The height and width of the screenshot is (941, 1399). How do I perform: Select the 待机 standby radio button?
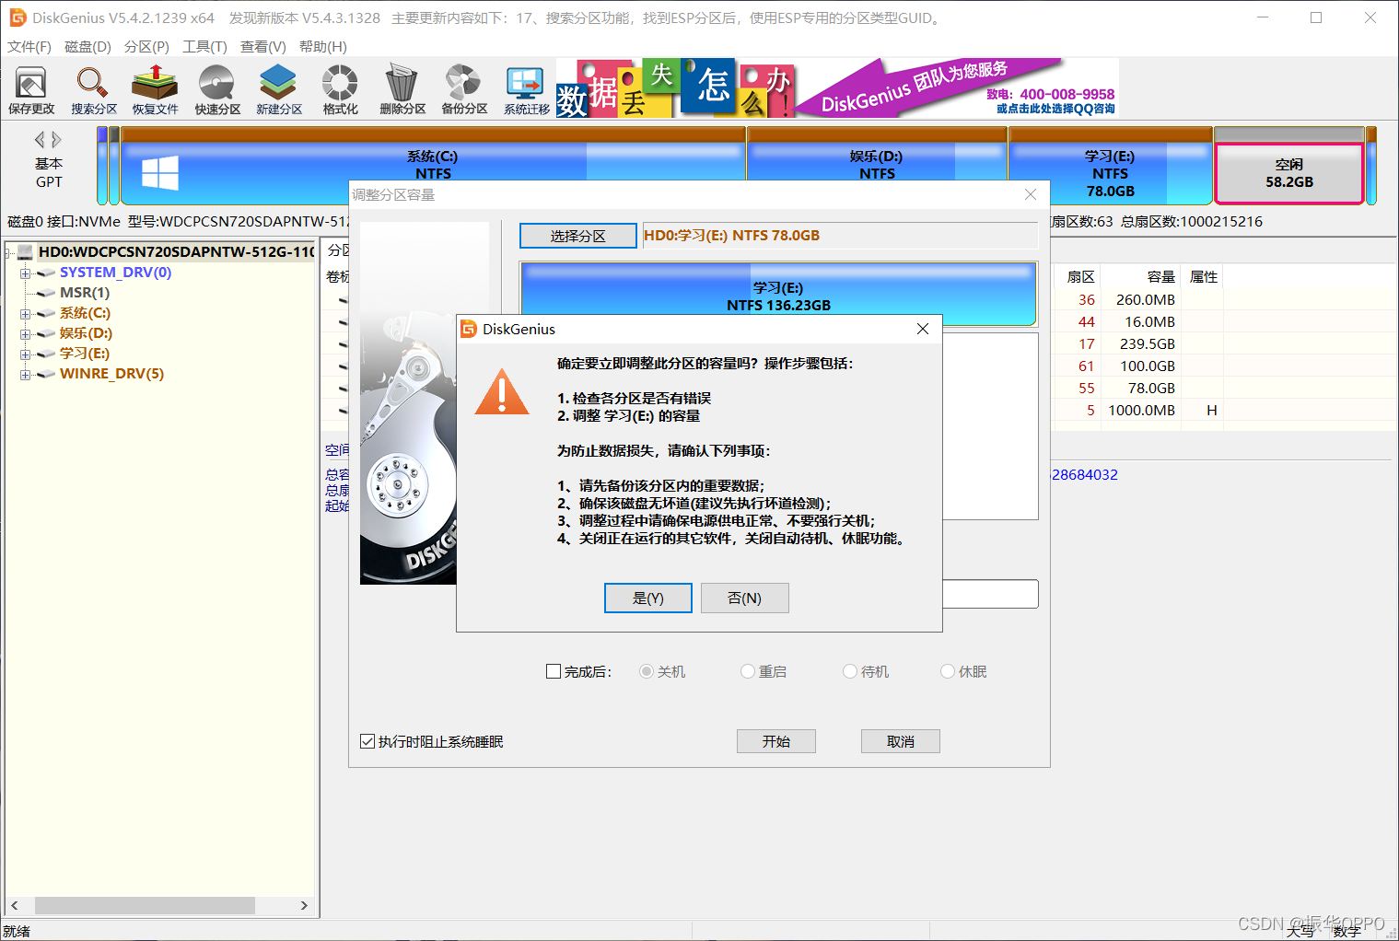(850, 671)
